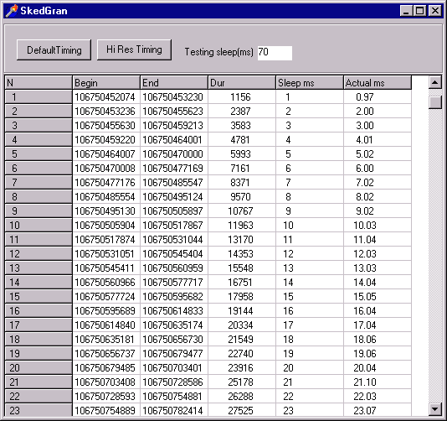Viewport: 447px width, 421px height.
Task: Select the End column header
Action: coord(174,83)
